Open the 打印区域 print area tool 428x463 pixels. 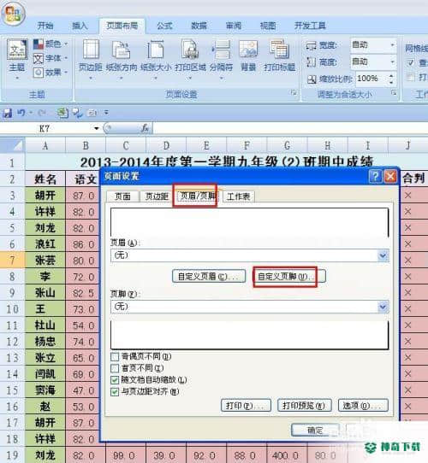point(190,57)
